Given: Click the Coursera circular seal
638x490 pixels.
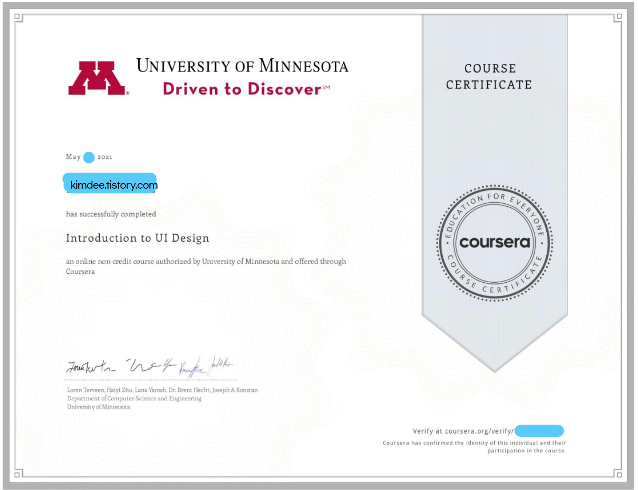Looking at the screenshot, I should [x=494, y=243].
